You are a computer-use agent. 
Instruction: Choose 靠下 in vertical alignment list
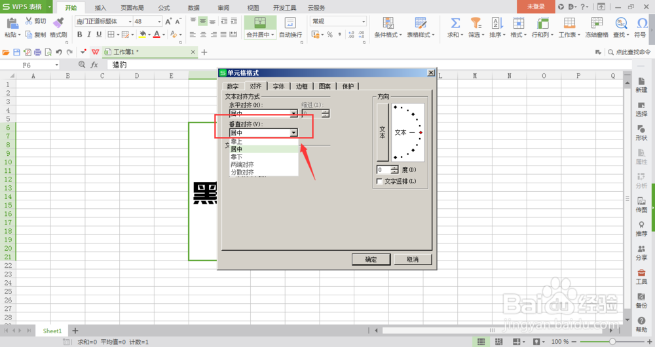click(264, 156)
